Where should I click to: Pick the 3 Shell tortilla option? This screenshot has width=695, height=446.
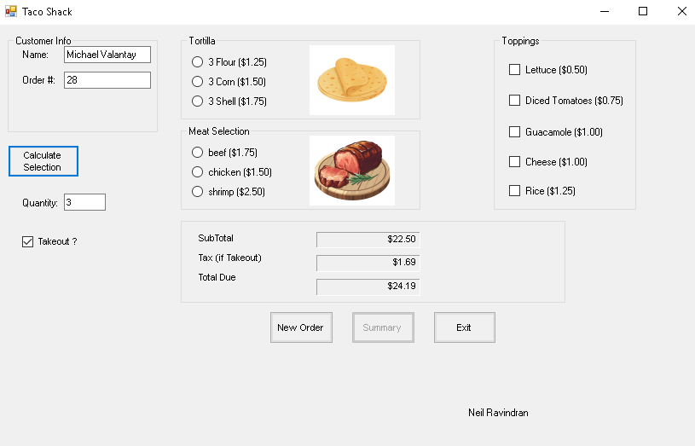coord(198,101)
